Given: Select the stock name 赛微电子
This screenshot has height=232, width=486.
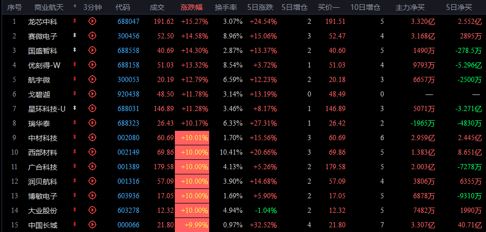Looking at the screenshot, I should (x=43, y=36).
